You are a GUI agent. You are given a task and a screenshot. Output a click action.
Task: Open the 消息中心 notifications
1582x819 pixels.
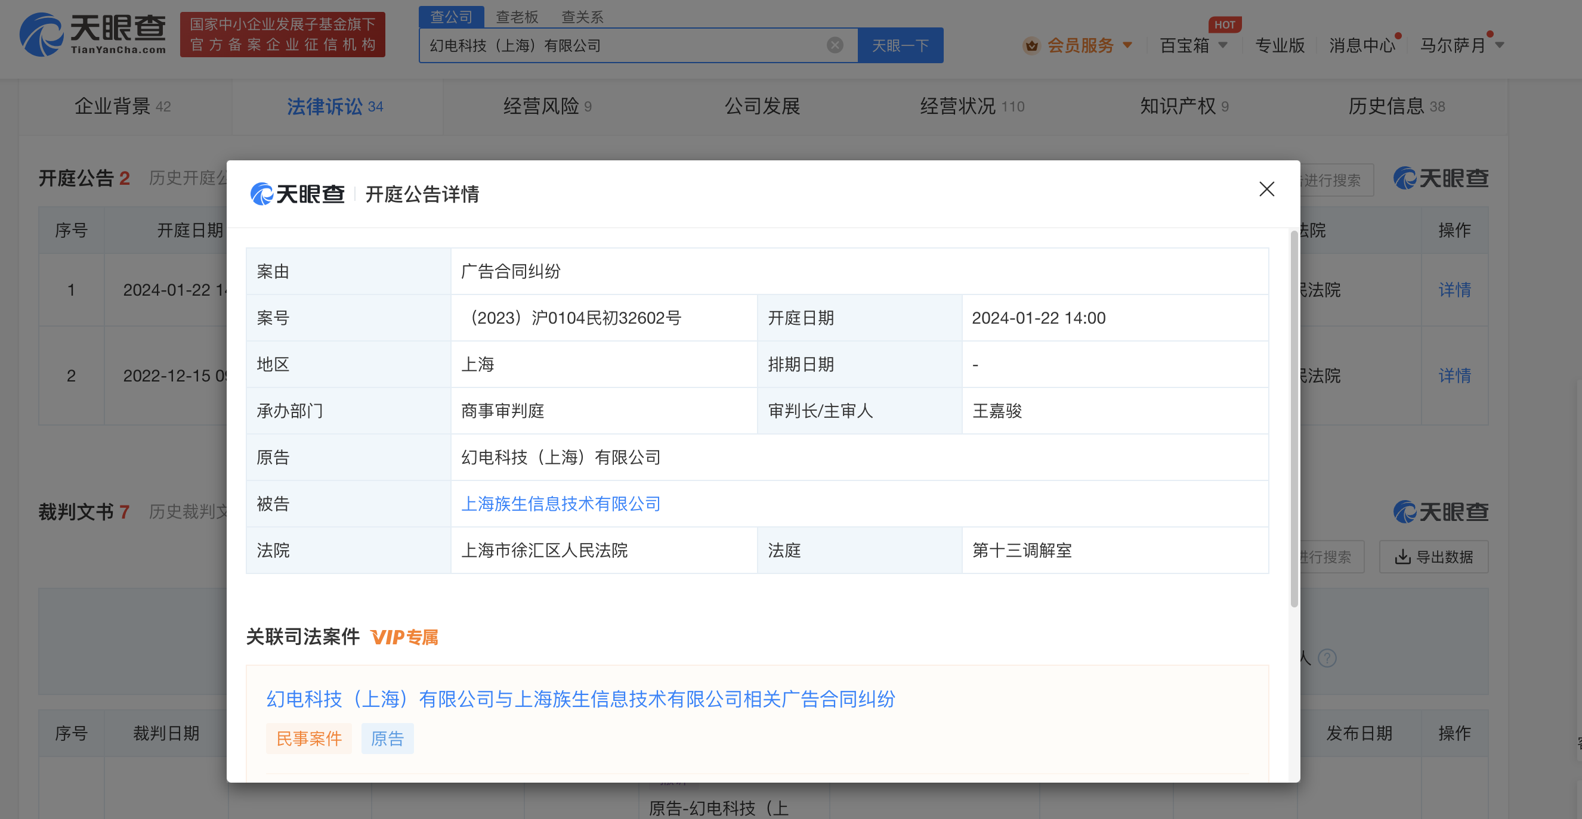tap(1361, 45)
